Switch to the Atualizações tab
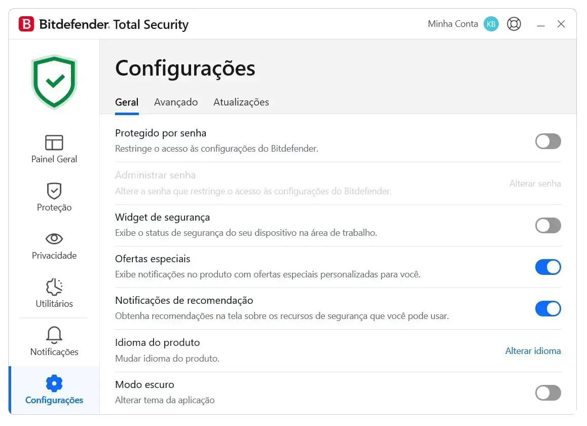The height and width of the screenshot is (426, 587). click(241, 102)
